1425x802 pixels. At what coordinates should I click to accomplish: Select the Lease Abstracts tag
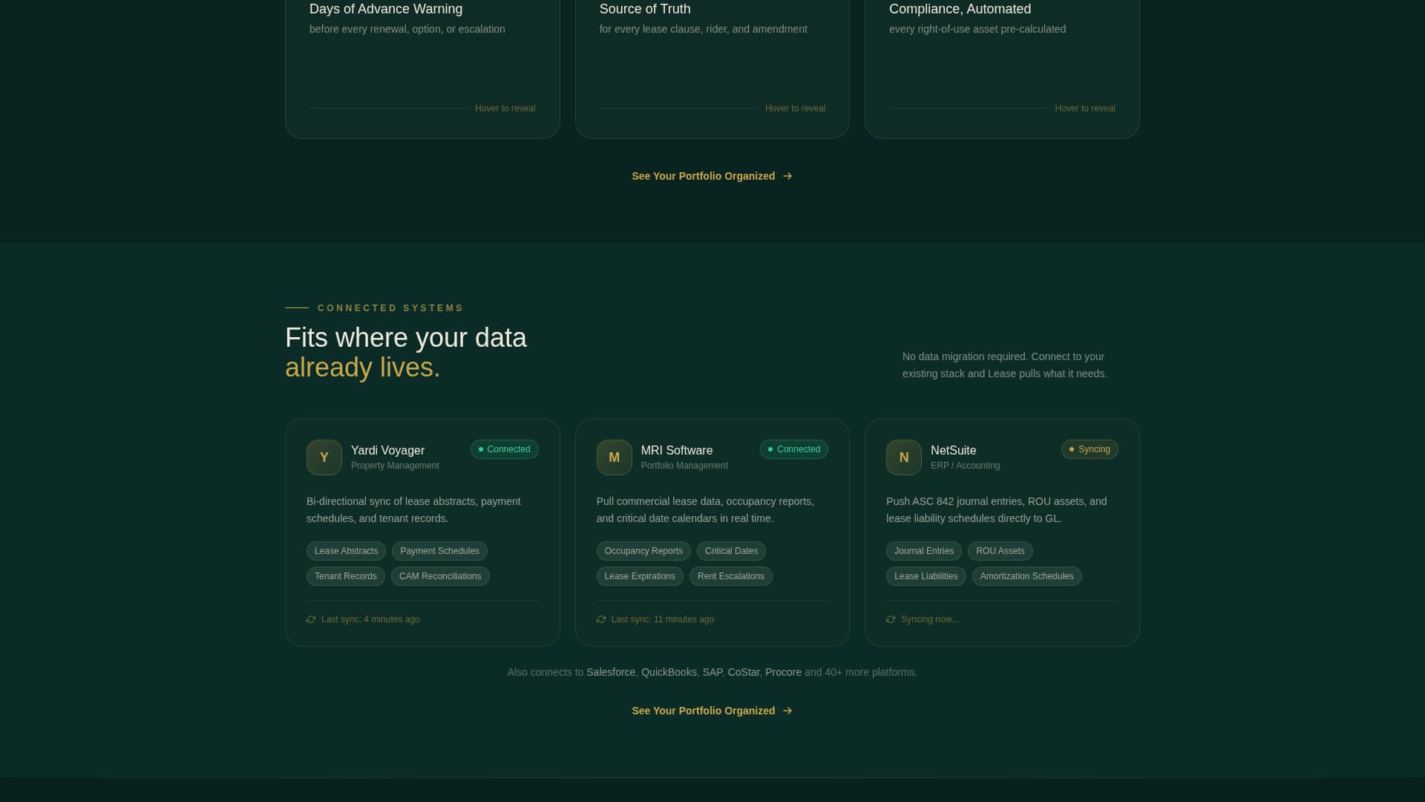click(x=346, y=551)
